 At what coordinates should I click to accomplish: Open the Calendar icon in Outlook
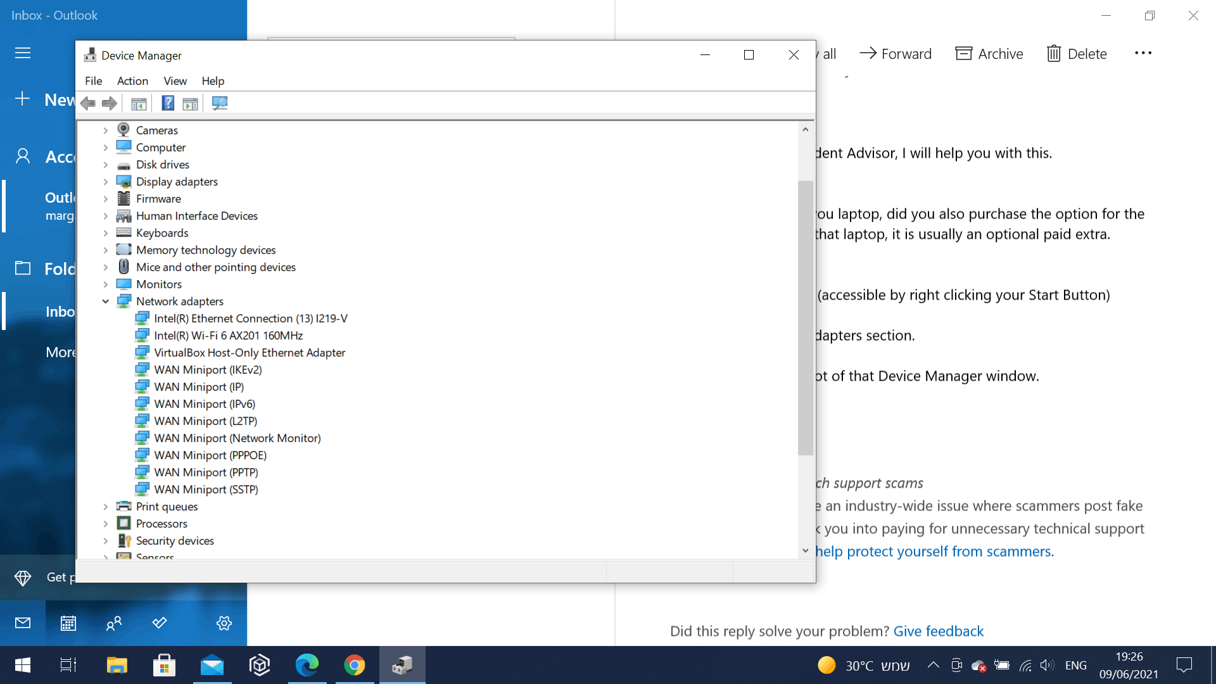[x=68, y=623]
